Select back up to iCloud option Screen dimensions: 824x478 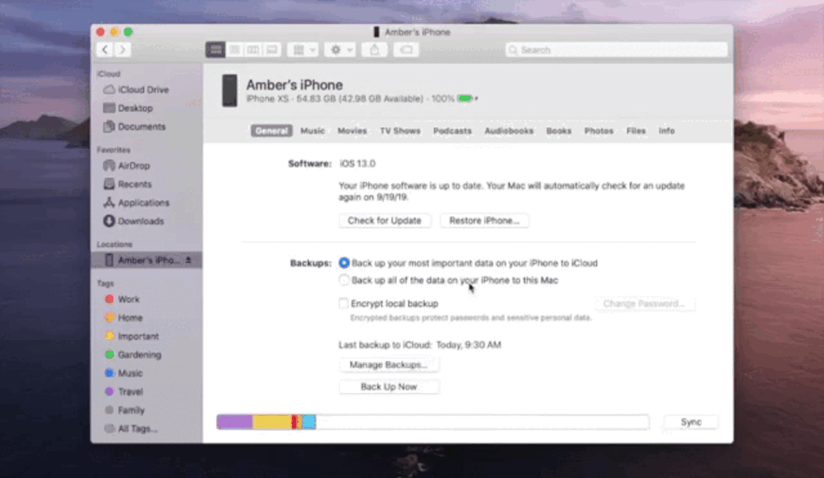(344, 263)
